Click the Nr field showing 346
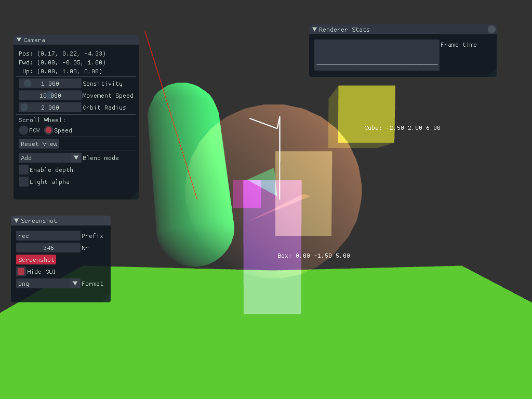This screenshot has width=532, height=399. tap(48, 248)
